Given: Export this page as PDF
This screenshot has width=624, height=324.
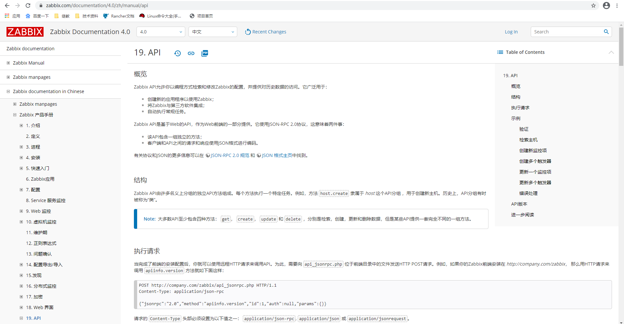Looking at the screenshot, I should click(205, 53).
